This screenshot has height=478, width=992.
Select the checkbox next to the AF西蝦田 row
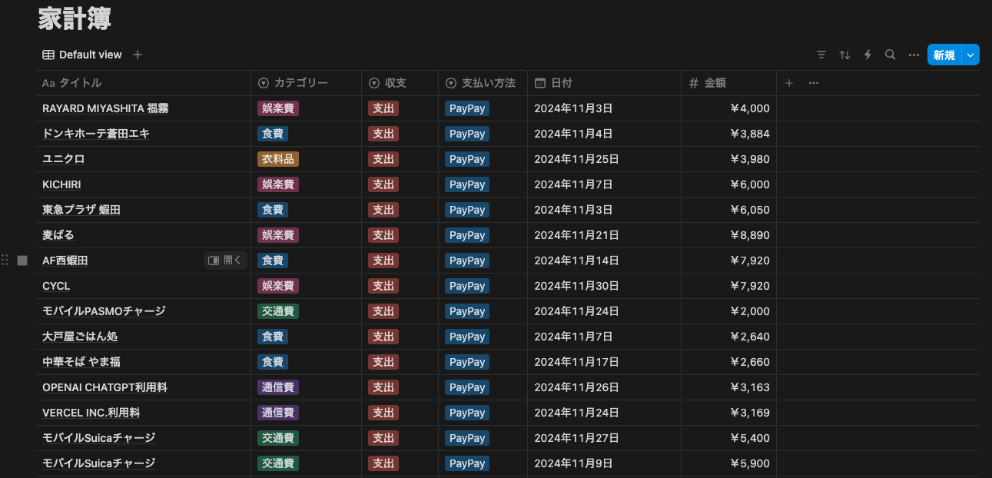tap(22, 260)
